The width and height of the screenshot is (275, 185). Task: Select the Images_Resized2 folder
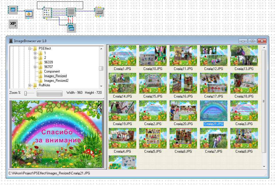click(56, 81)
